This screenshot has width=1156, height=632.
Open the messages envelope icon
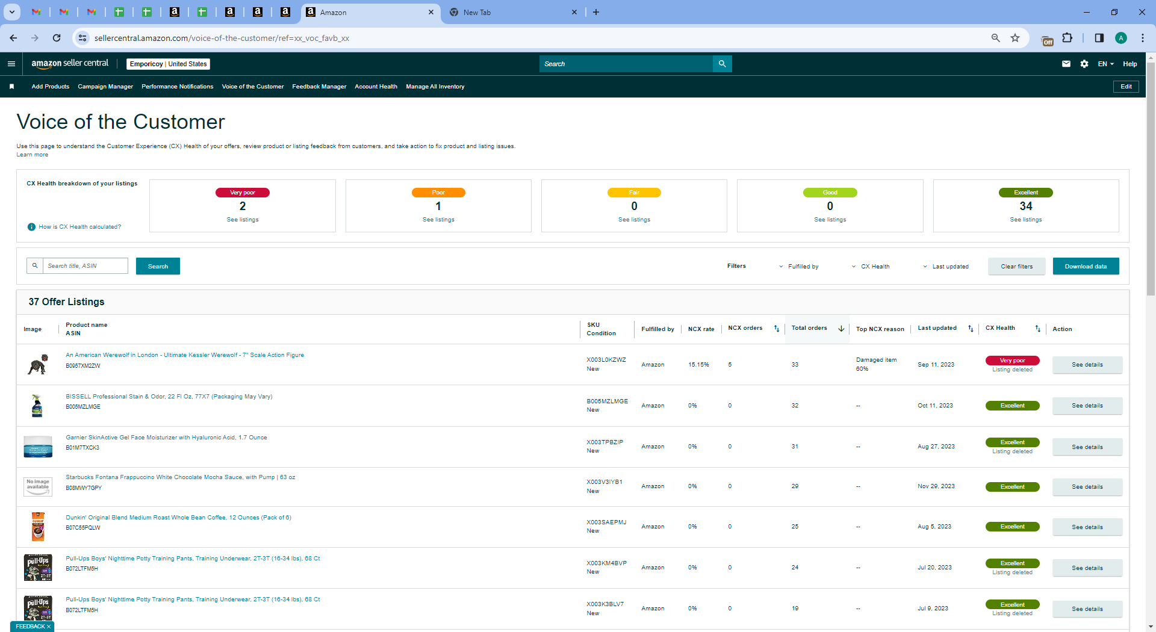1066,64
